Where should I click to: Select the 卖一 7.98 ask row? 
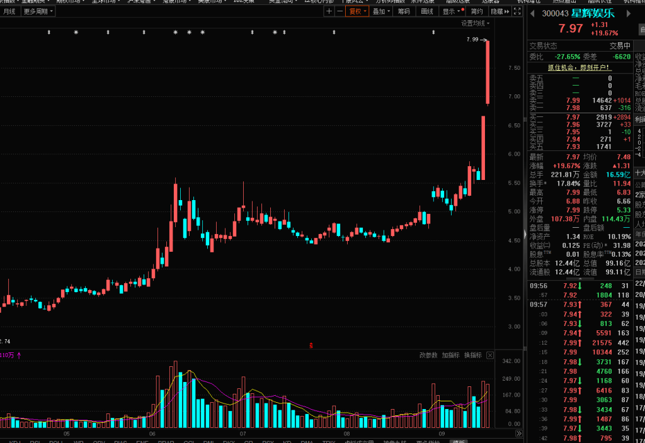click(579, 108)
